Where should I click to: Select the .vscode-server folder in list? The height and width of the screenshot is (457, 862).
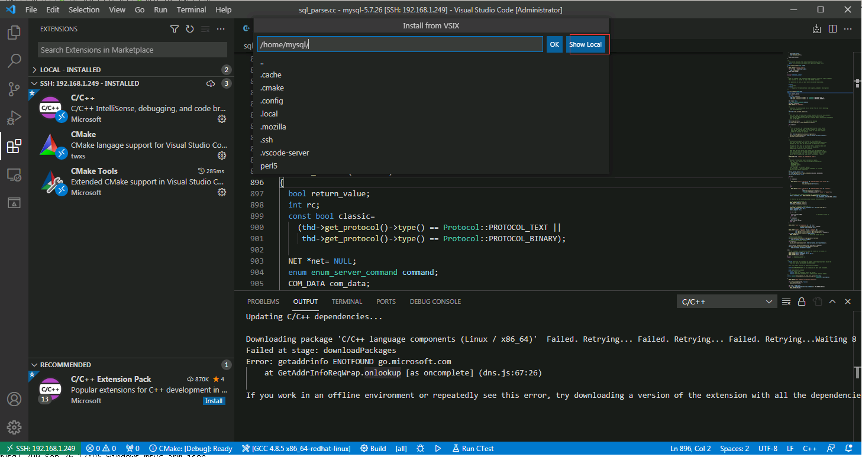[285, 153]
